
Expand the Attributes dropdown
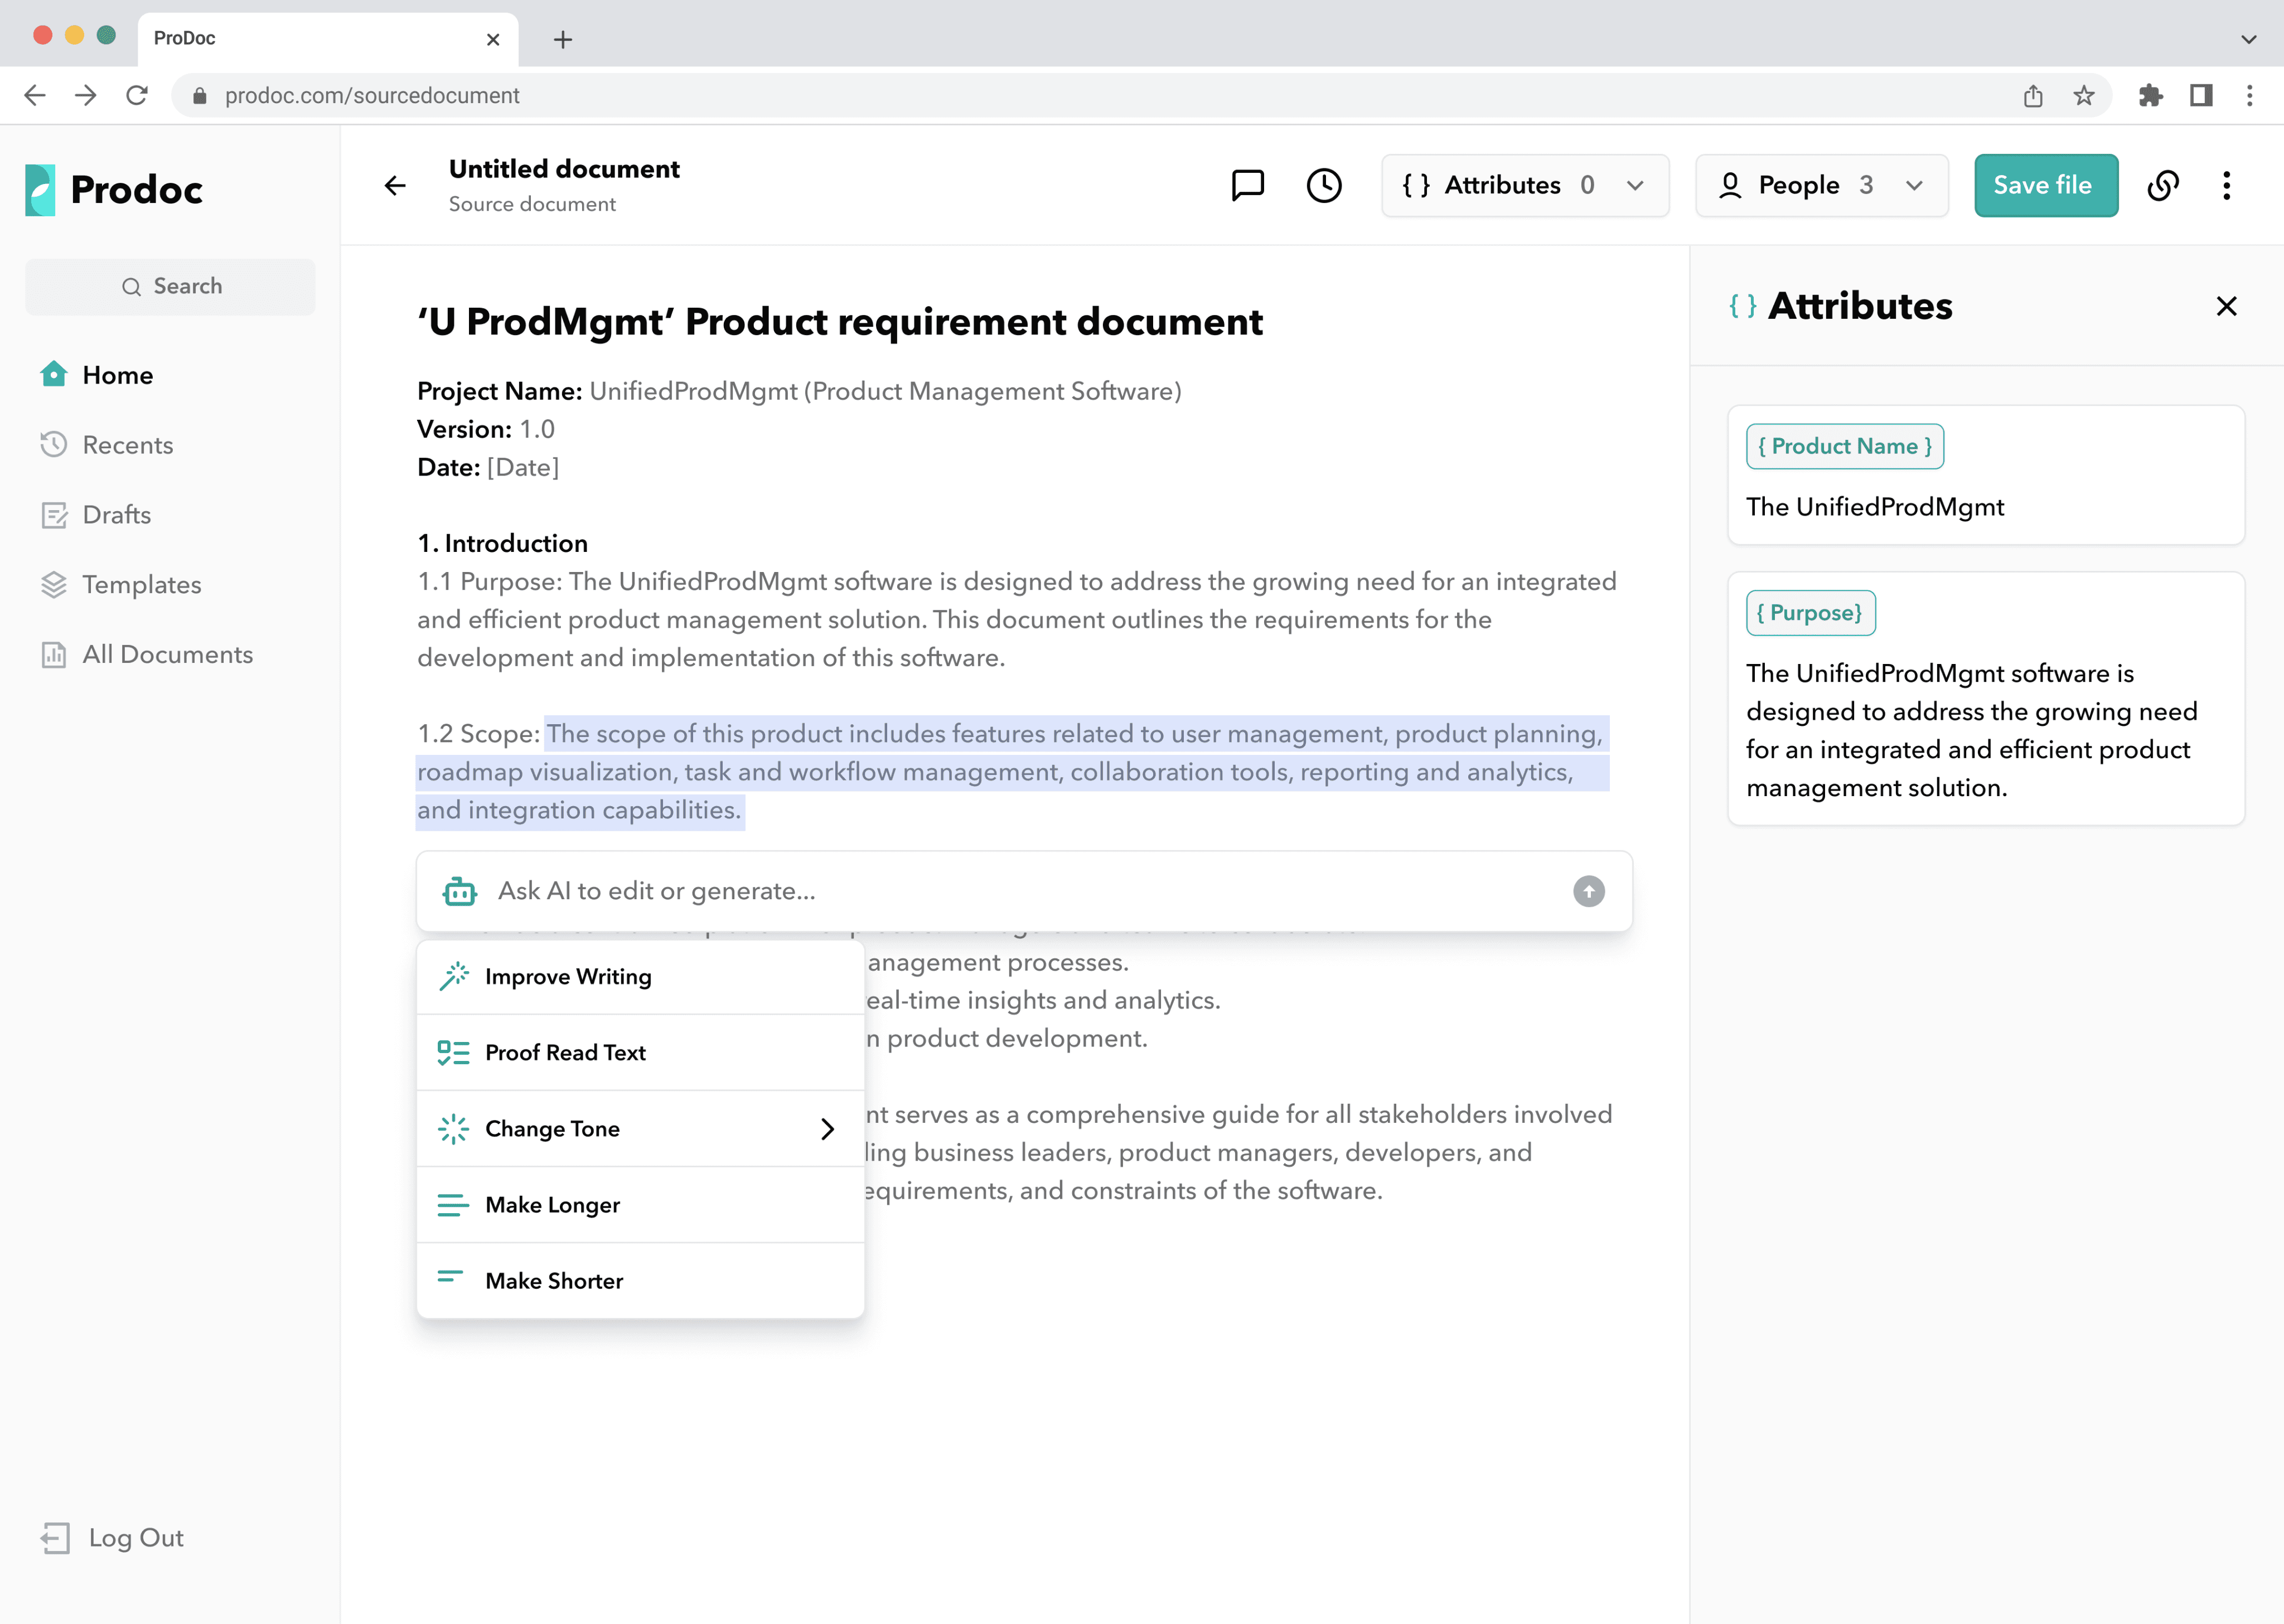pos(1525,185)
